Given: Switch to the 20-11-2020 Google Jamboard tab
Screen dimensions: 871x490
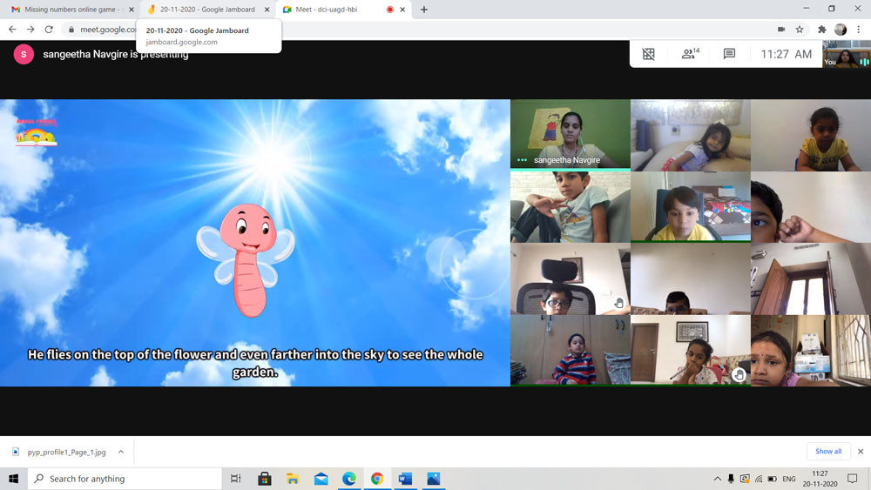Looking at the screenshot, I should click(206, 10).
